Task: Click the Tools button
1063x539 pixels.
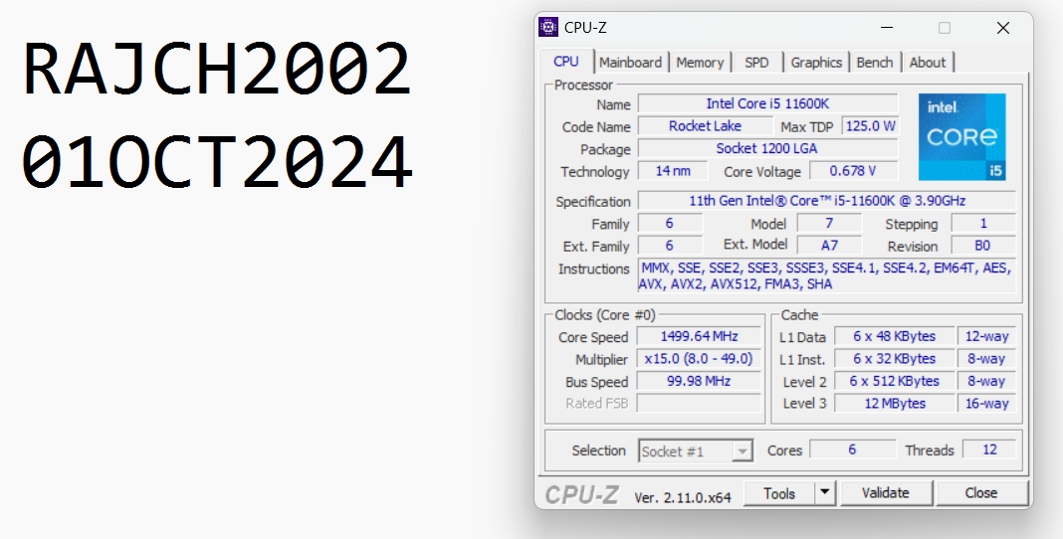Action: pyautogui.click(x=779, y=493)
